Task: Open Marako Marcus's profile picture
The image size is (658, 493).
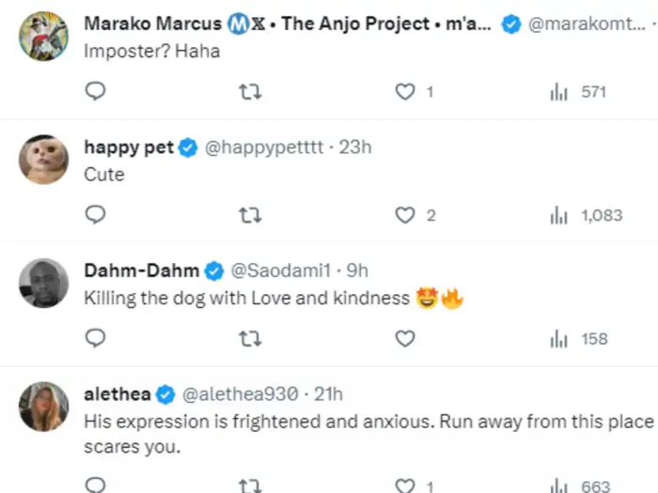Action: (43, 37)
